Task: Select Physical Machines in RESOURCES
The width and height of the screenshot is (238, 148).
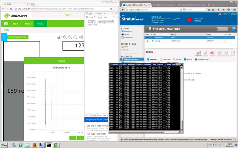Action: coord(132,59)
